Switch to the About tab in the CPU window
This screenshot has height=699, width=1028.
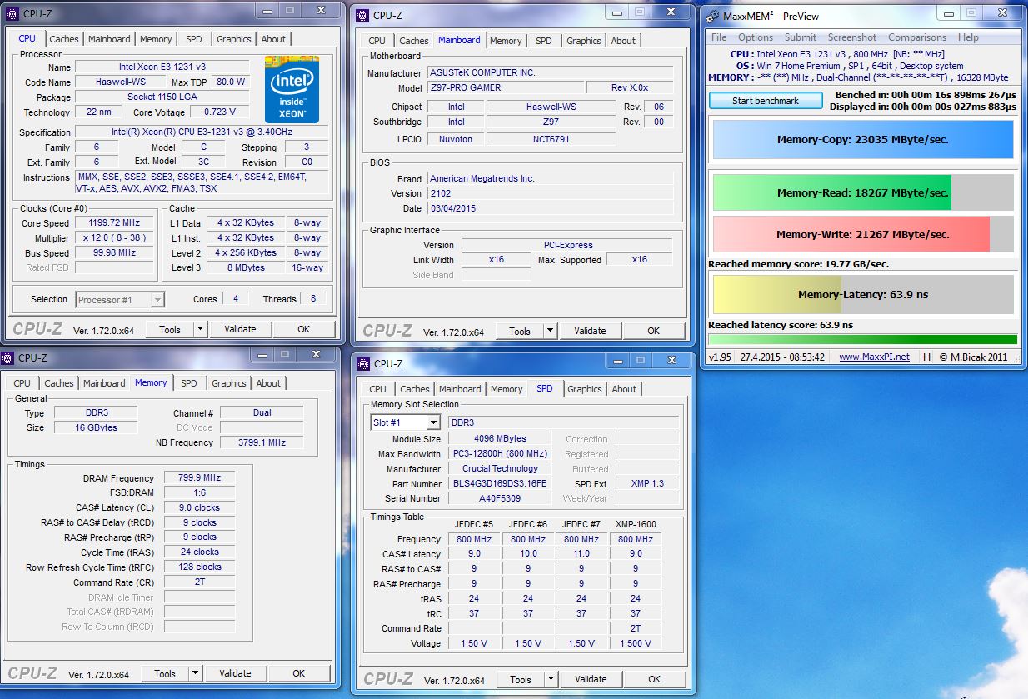tap(273, 39)
